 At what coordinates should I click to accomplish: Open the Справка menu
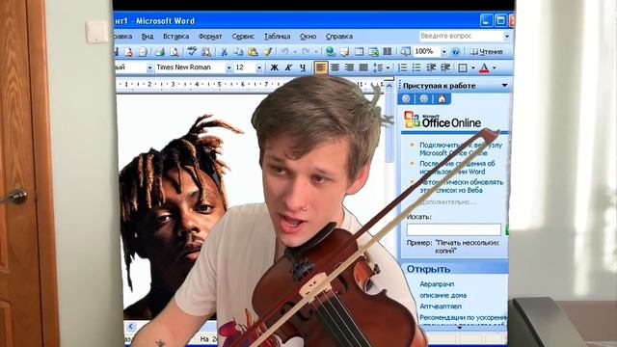[x=339, y=37]
